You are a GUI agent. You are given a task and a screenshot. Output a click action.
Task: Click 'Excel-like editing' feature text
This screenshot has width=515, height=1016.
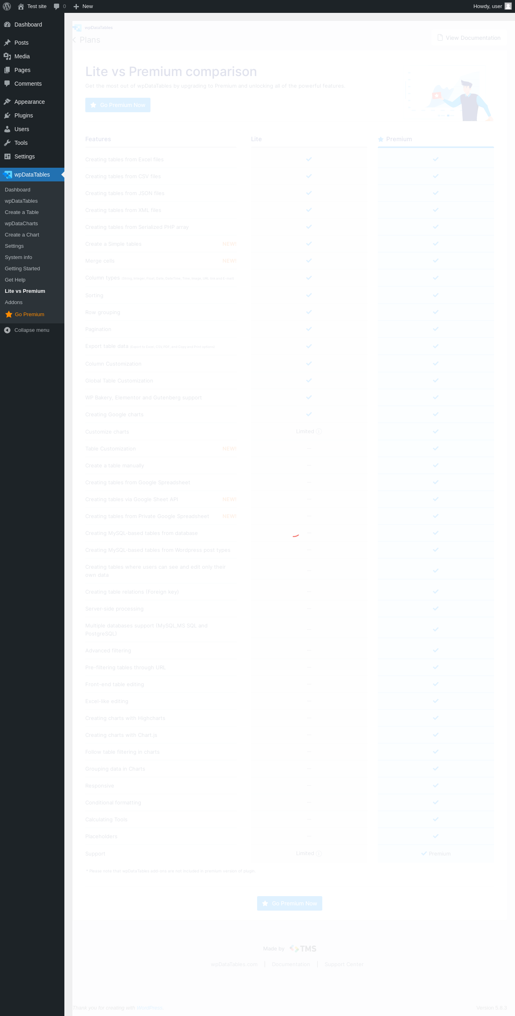[107, 701]
